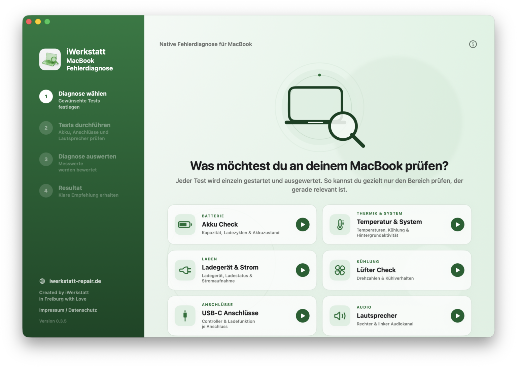Start the Lautsprecher test
517x367 pixels.
coord(457,316)
